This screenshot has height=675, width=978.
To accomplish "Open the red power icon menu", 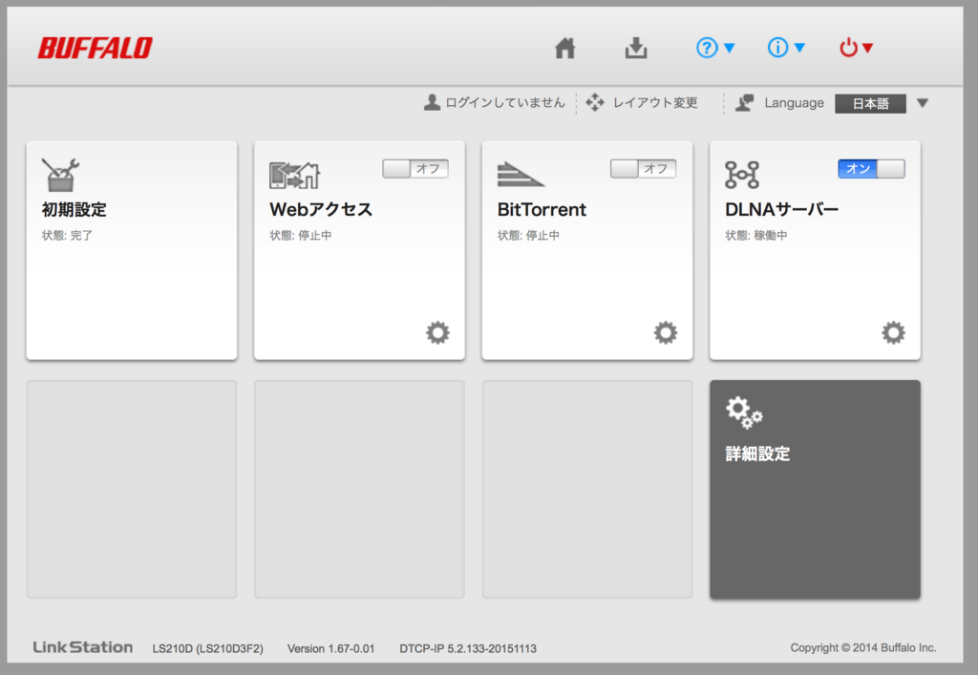I will pyautogui.click(x=857, y=48).
